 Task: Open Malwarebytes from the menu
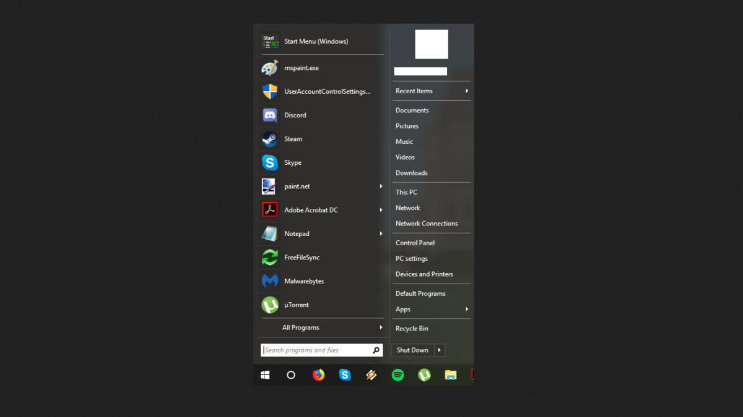tap(322, 281)
